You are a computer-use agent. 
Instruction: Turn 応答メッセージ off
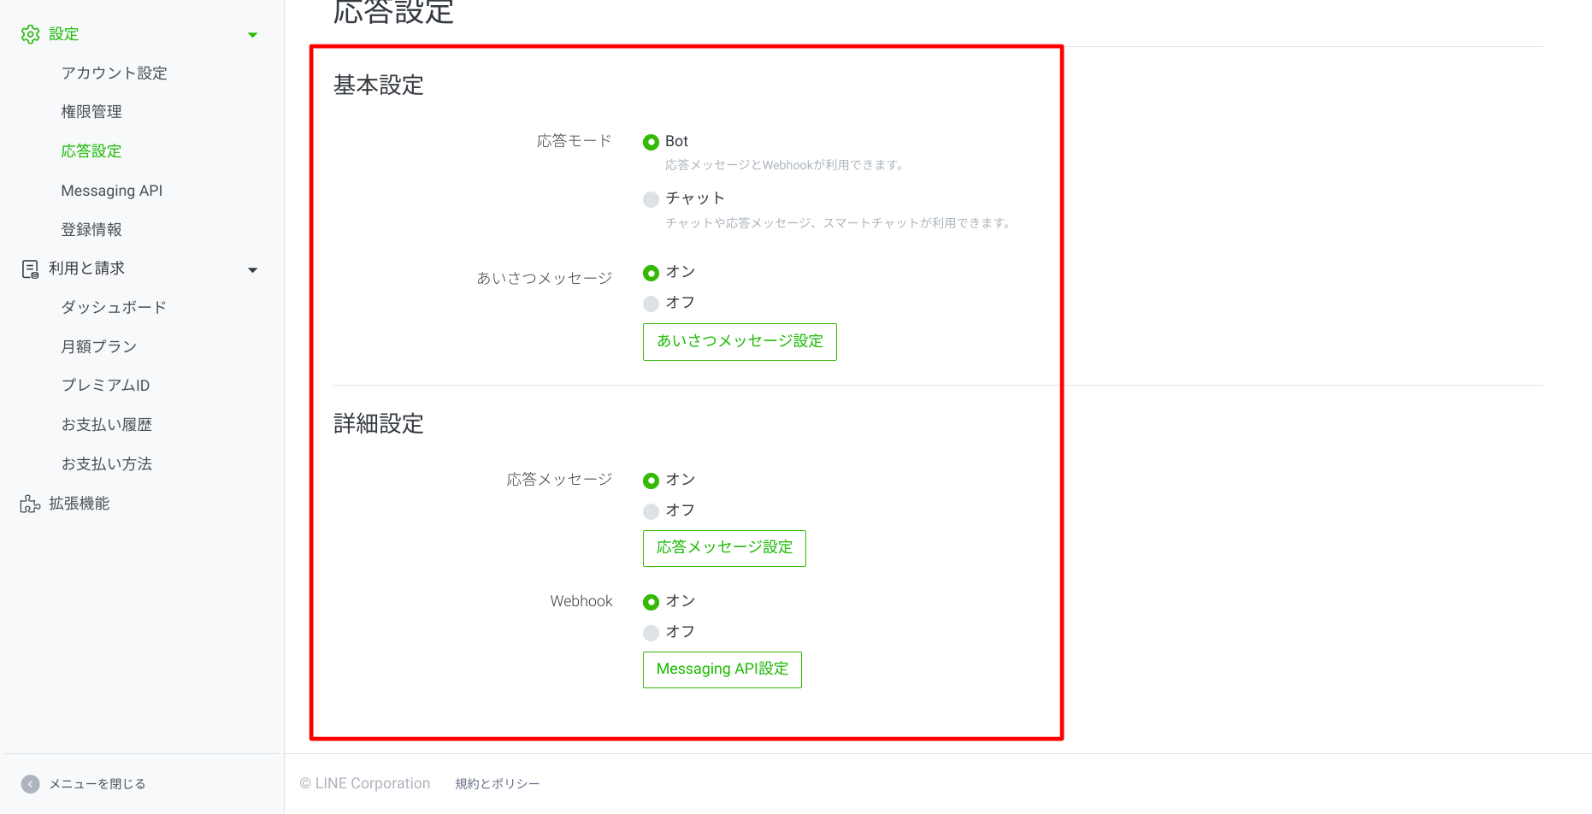tap(651, 511)
